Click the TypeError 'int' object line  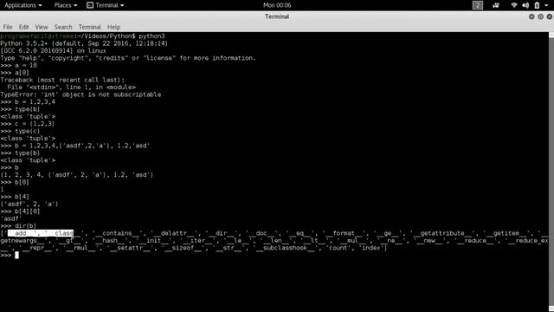pyautogui.click(x=81, y=94)
